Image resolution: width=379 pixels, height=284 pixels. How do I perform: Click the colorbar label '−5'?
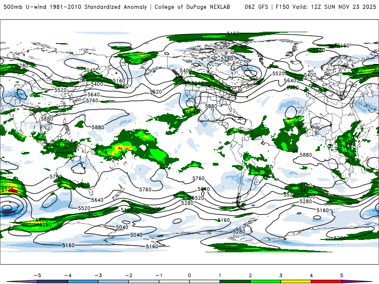coord(37,275)
